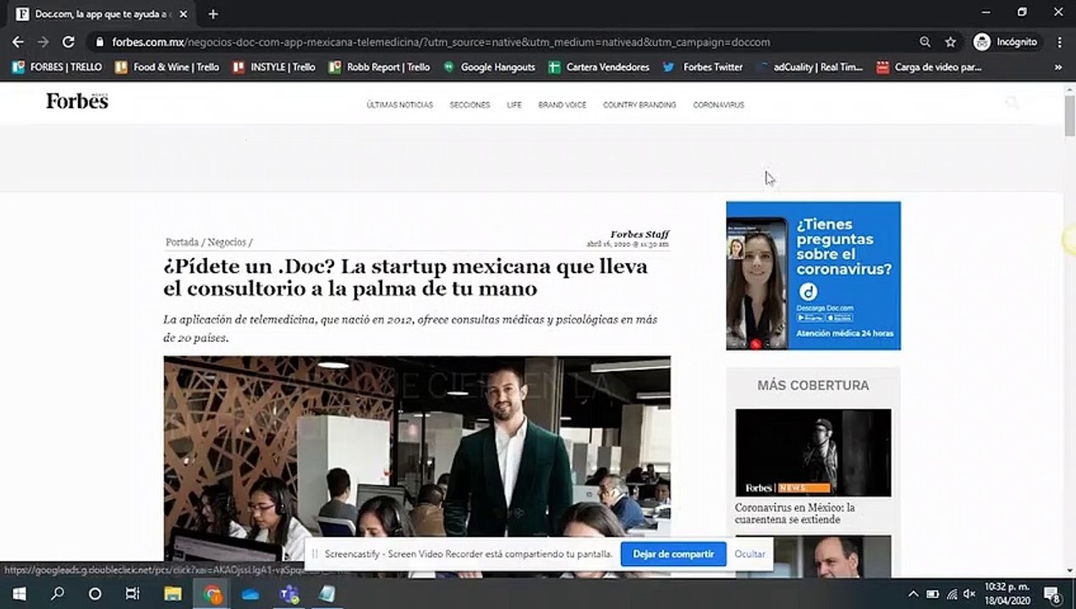Open OneDrive cloud icon on taskbar
Viewport: 1076px width, 609px height.
click(250, 594)
